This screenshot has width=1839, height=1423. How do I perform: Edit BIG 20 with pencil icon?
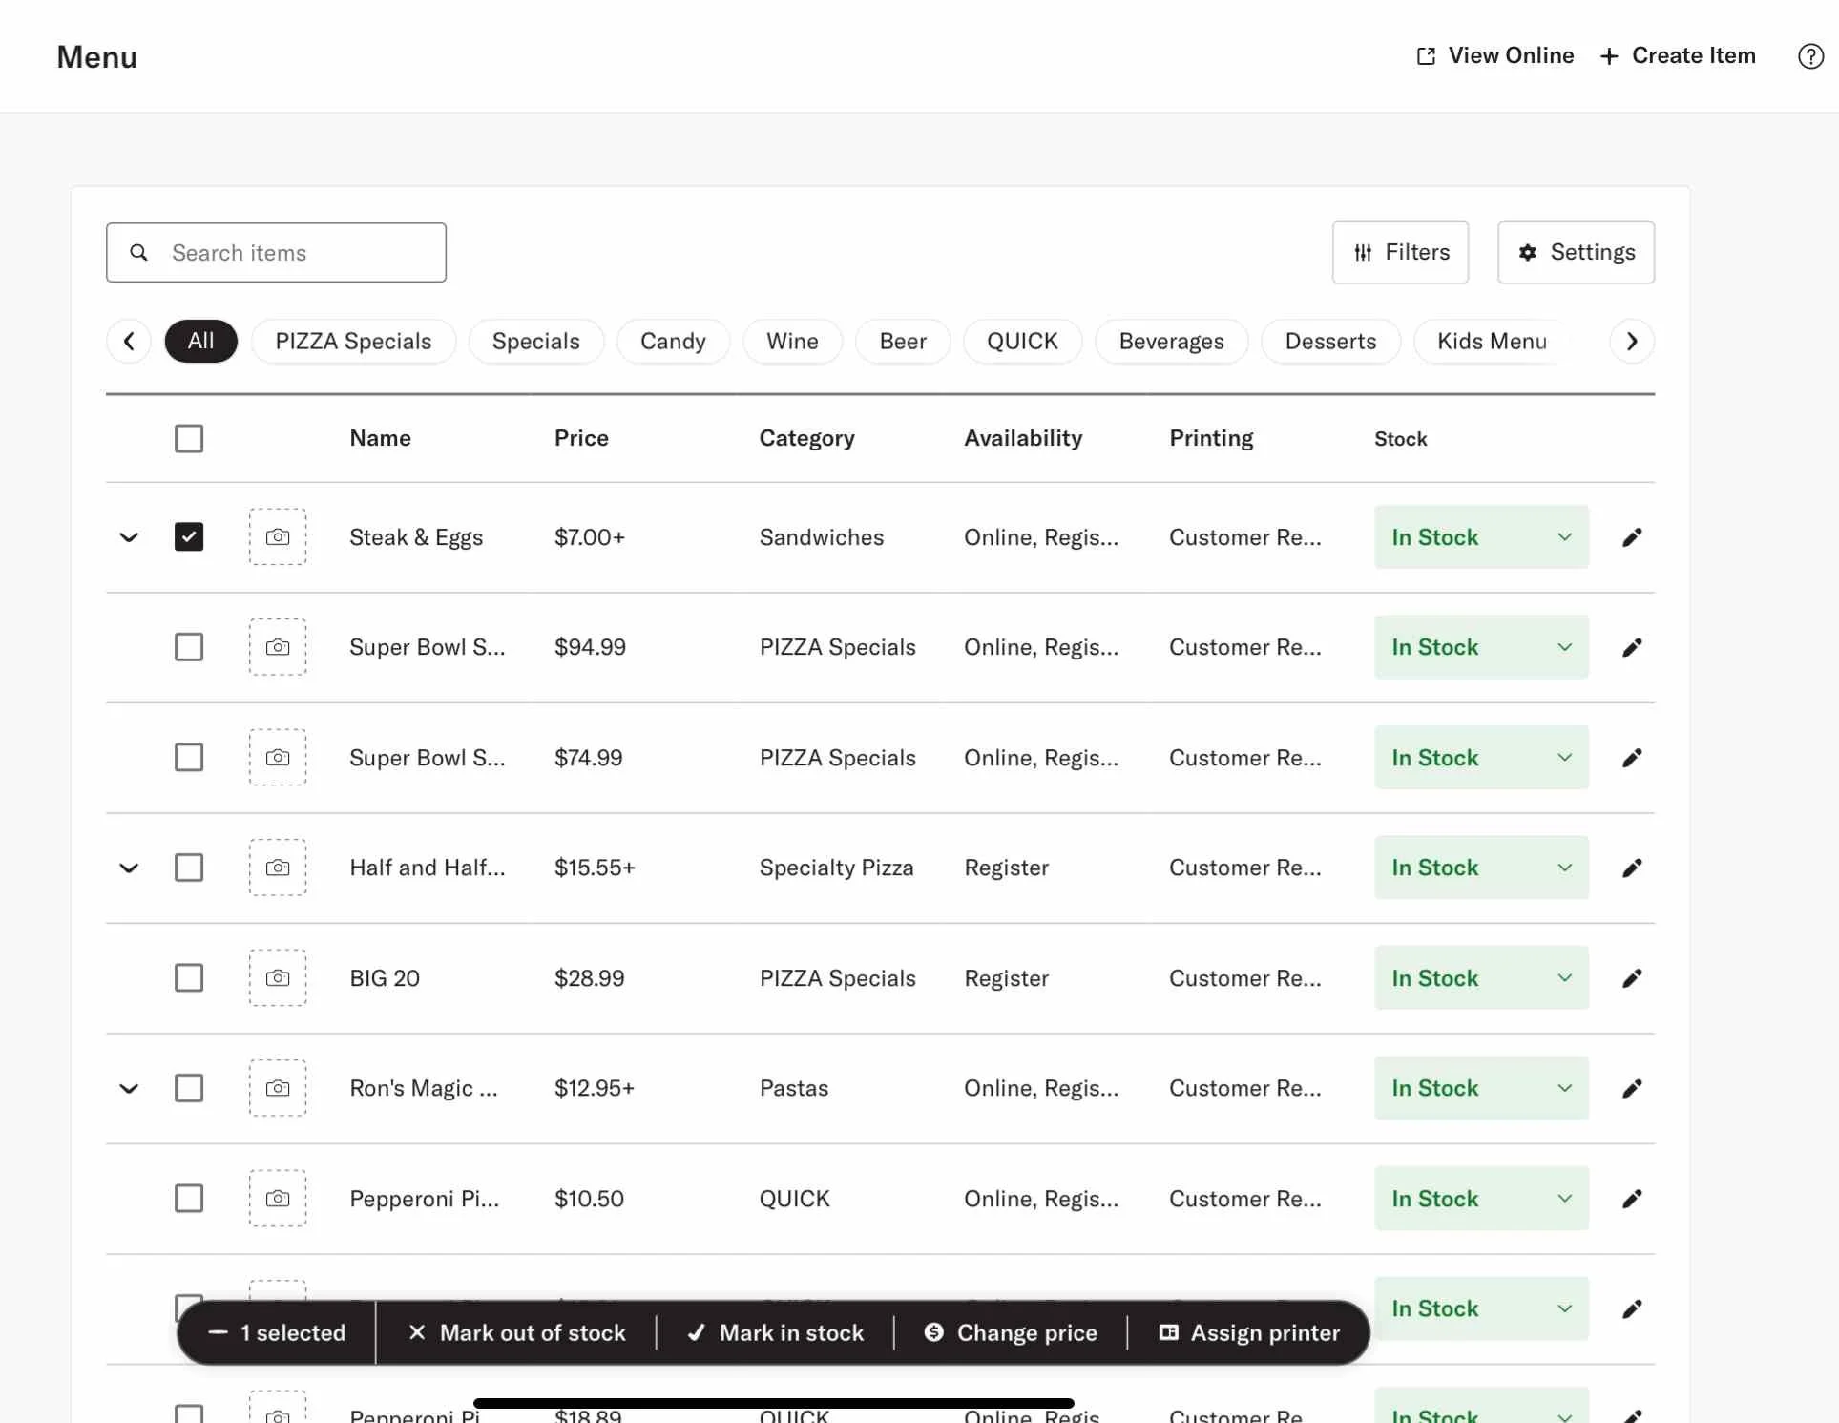[x=1632, y=978]
